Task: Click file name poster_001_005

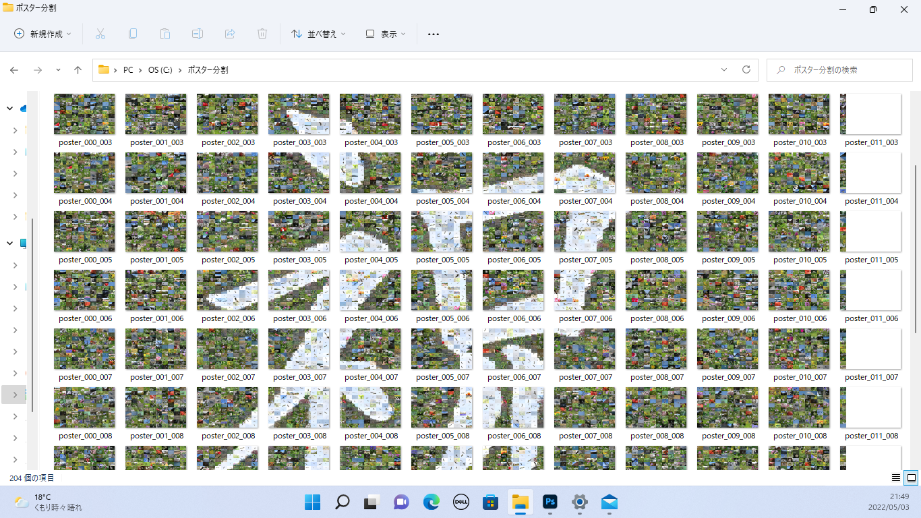Action: [157, 260]
